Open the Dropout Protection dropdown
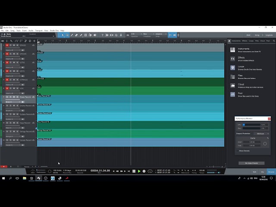This screenshot has width=276, height=207. pos(261,134)
